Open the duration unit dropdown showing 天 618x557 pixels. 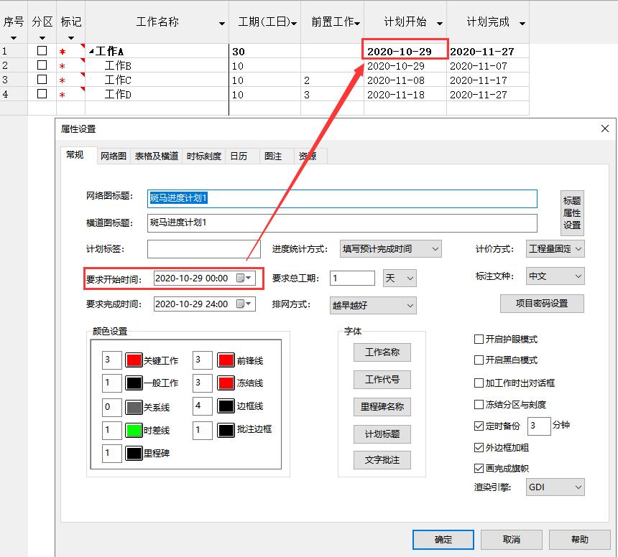pyautogui.click(x=410, y=276)
